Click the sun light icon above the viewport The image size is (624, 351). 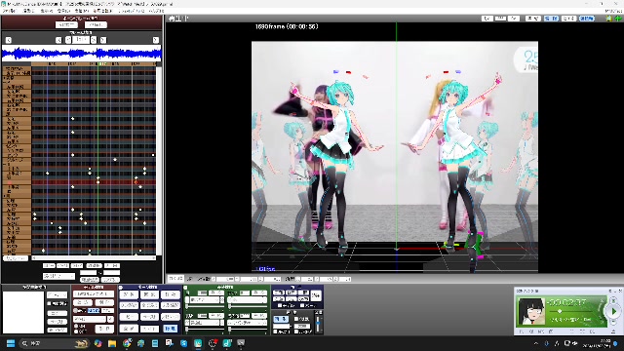coord(609,19)
